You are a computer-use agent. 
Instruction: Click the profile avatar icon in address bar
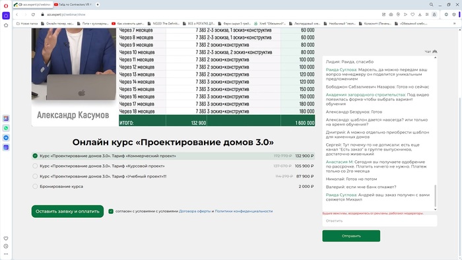tap(434, 15)
